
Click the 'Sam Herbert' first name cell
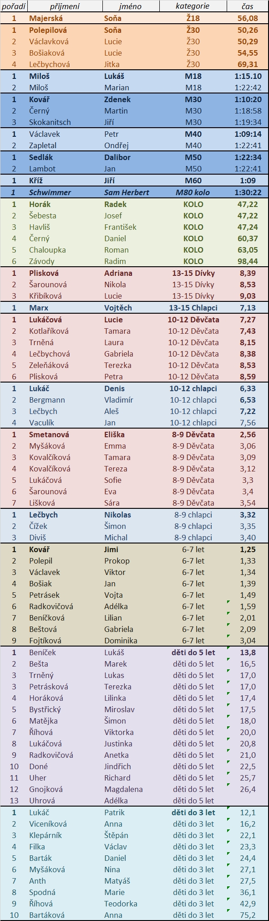point(131,192)
